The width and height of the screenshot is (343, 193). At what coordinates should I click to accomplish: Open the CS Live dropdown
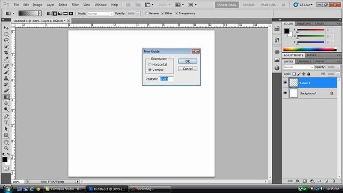(303, 5)
